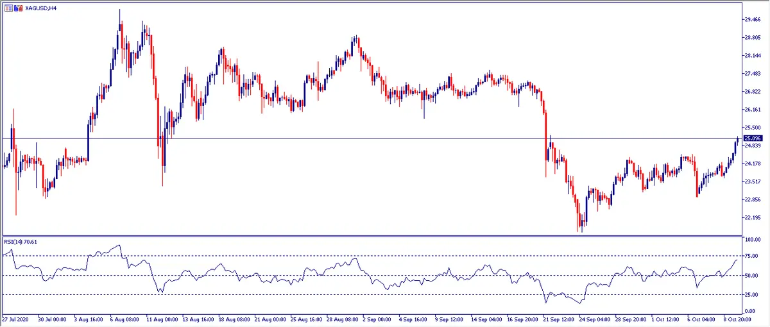The height and width of the screenshot is (327, 770).
Task: Click the 26.161 price scale label
Action: 752,110
